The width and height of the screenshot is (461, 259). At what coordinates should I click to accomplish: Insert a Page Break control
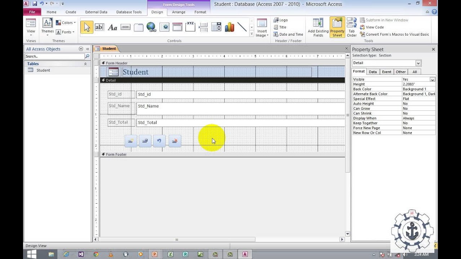click(x=203, y=27)
